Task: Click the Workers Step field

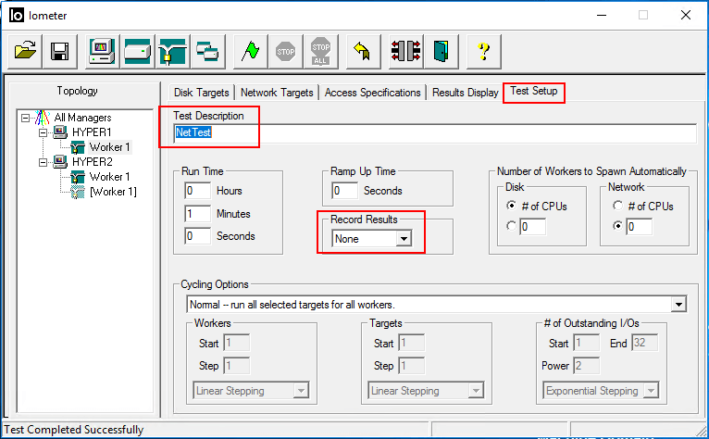Action: tap(236, 365)
